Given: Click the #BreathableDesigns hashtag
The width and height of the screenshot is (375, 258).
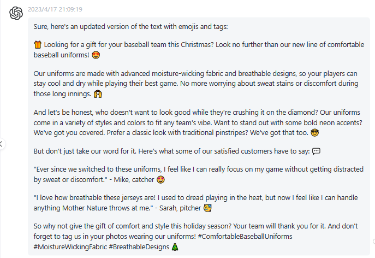Looking at the screenshot, I should pyautogui.click(x=139, y=247).
